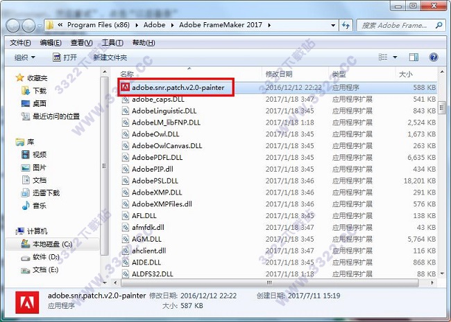This screenshot has width=451, height=322.
Task: Open the 工具(T) menu
Action: 112,43
